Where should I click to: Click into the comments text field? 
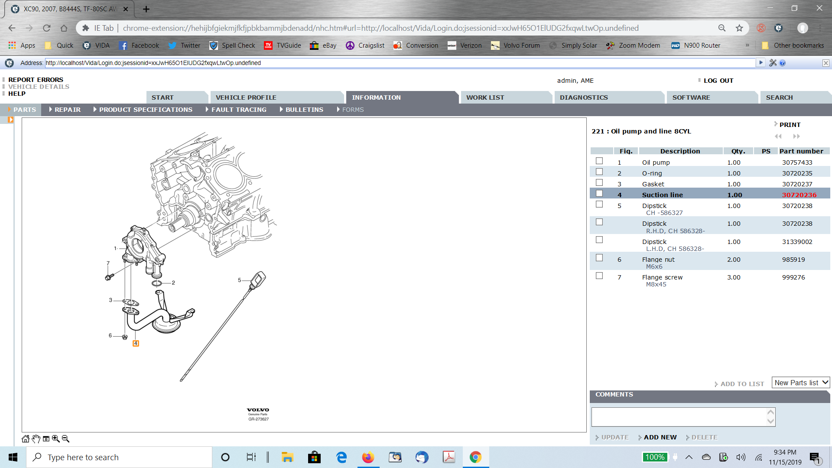pos(678,416)
